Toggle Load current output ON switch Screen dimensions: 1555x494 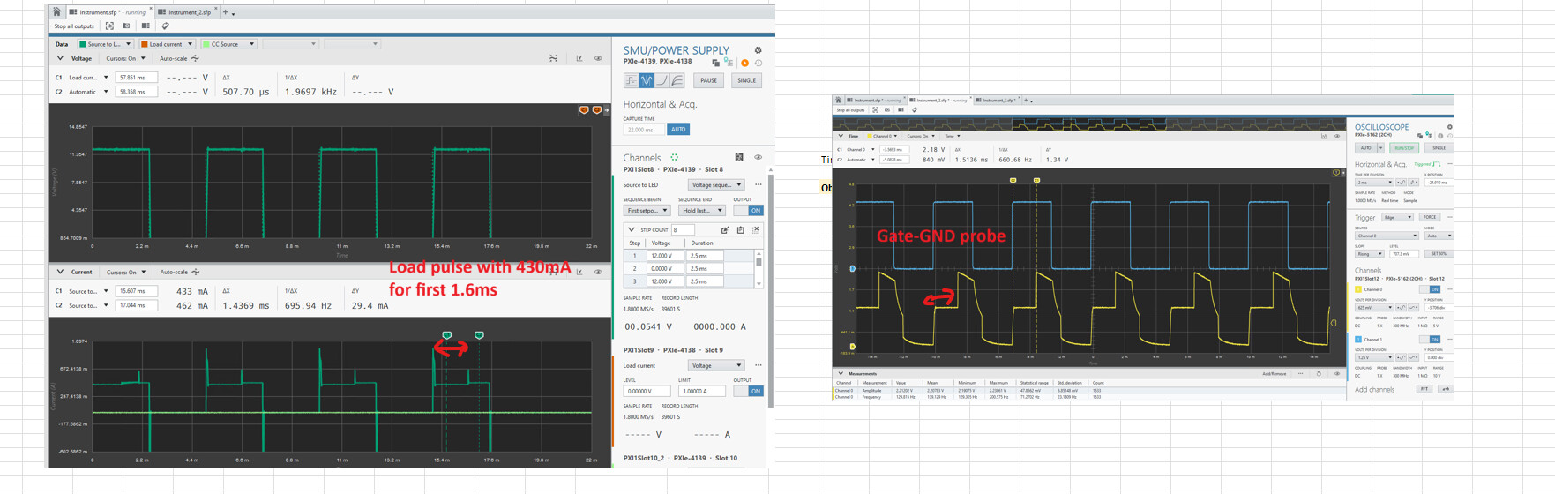tap(755, 391)
